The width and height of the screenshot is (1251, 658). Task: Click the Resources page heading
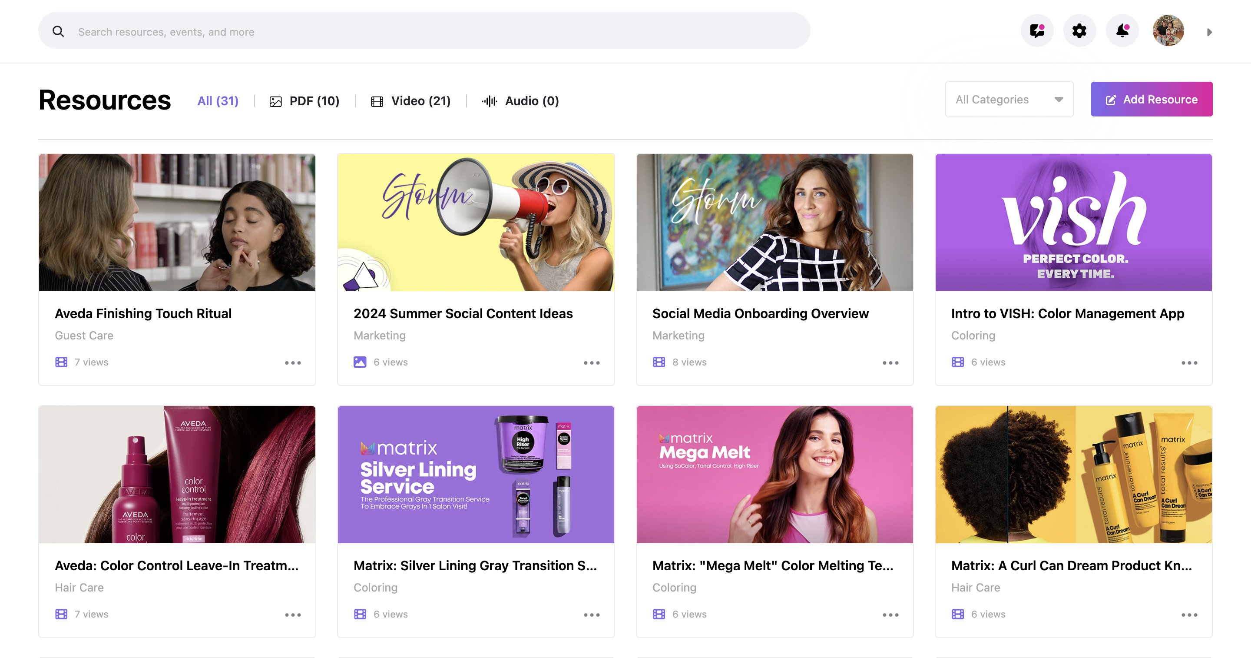click(x=105, y=100)
